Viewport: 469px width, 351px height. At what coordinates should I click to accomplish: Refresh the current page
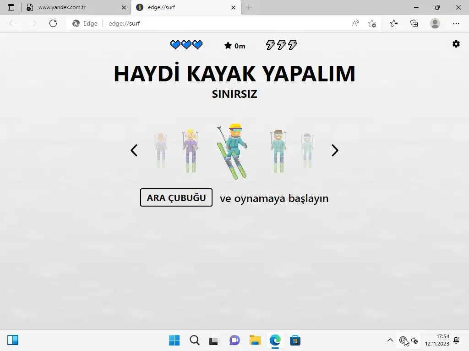53,23
